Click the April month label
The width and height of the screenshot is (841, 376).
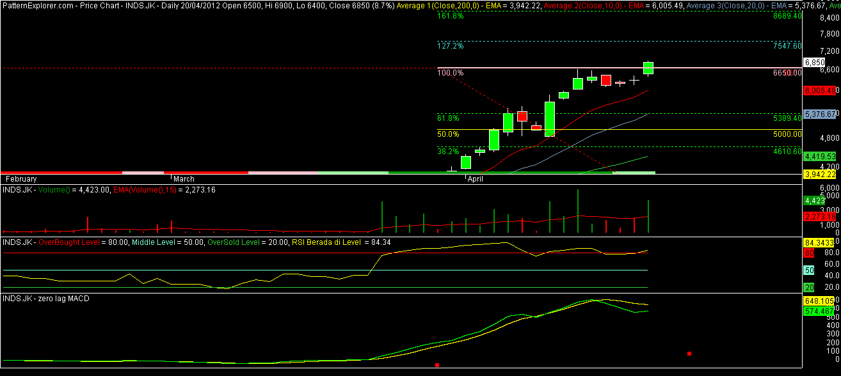coord(476,179)
